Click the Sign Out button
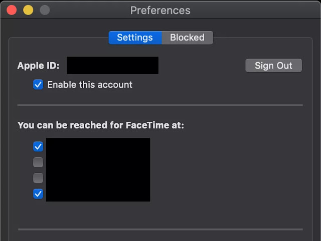 tap(273, 66)
